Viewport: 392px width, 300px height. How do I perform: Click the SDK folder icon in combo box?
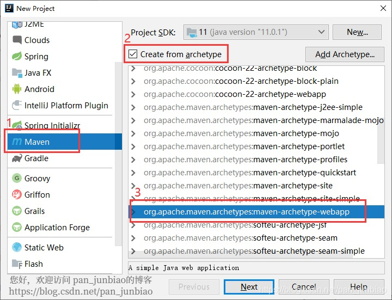coord(192,32)
